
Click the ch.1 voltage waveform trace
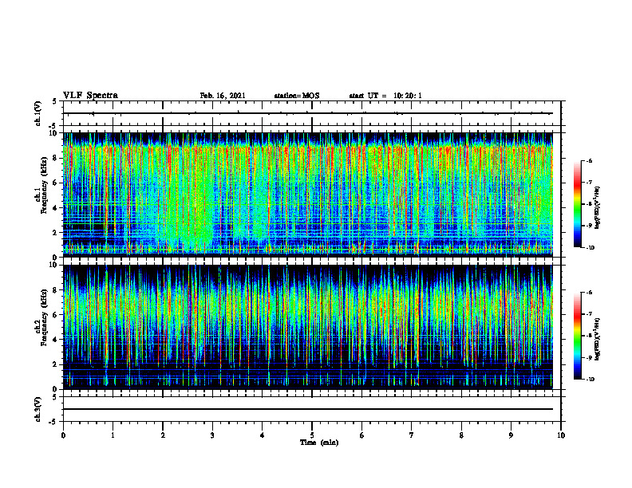(308, 113)
